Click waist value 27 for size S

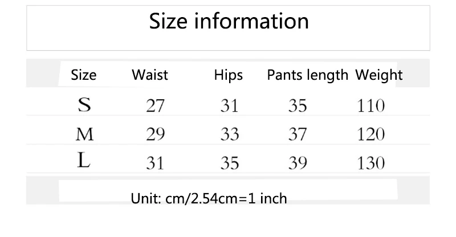click(x=155, y=106)
